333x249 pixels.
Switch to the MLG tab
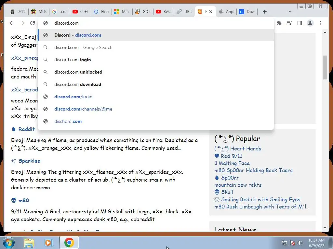coord(39,12)
